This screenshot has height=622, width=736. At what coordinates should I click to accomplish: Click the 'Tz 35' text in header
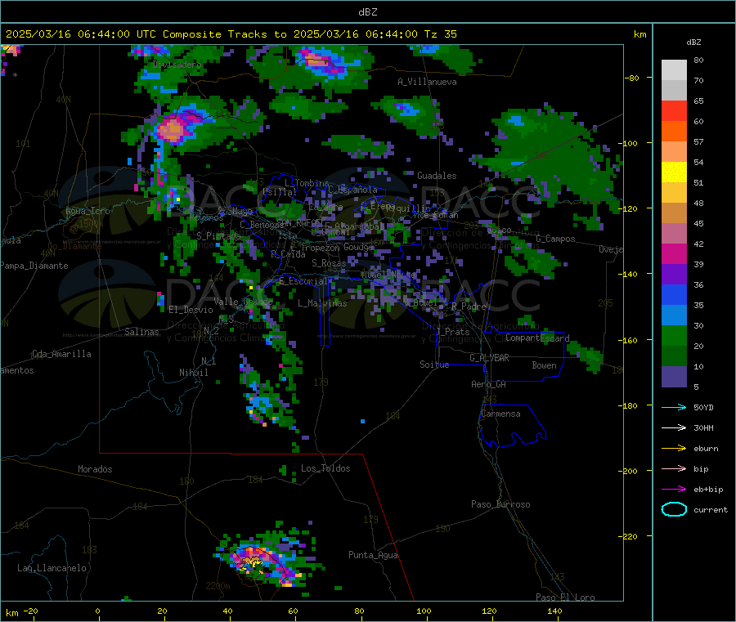pyautogui.click(x=440, y=34)
